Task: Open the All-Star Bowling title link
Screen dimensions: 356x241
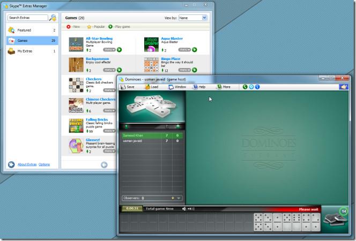Action: click(x=99, y=39)
